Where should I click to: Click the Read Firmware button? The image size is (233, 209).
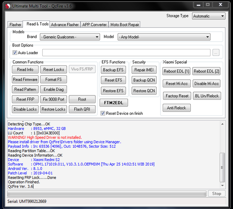point(25,79)
